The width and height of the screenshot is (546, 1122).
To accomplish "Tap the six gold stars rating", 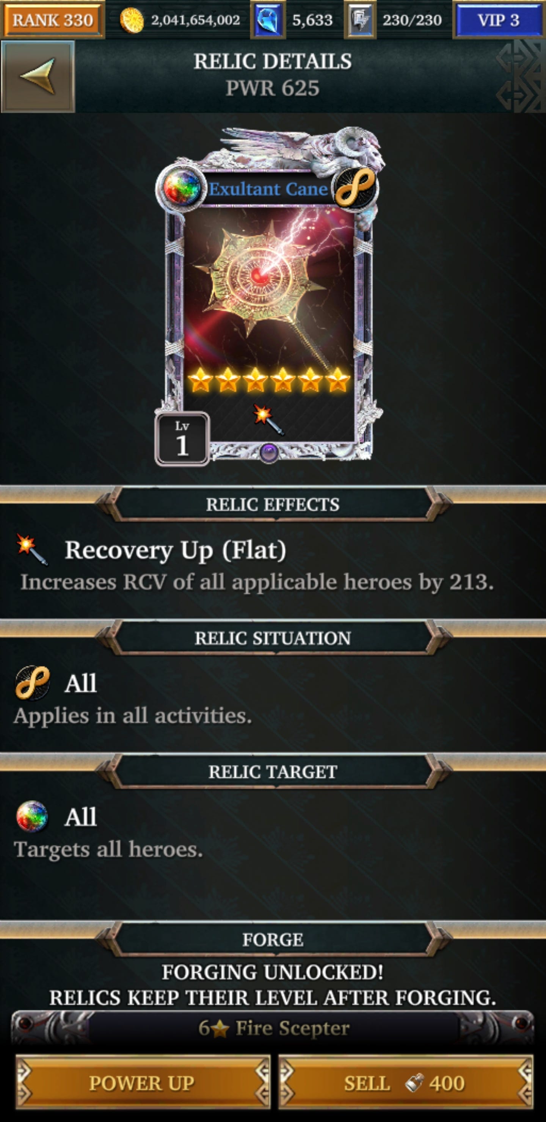I will pos(269,380).
